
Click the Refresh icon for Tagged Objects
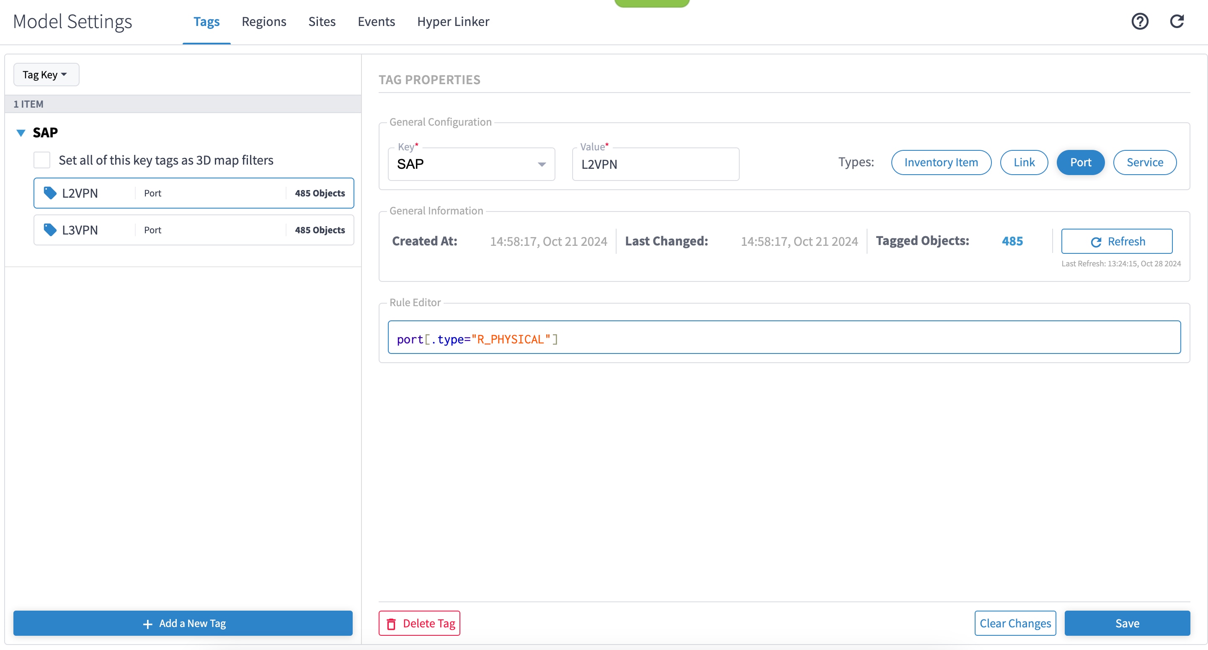(1097, 241)
